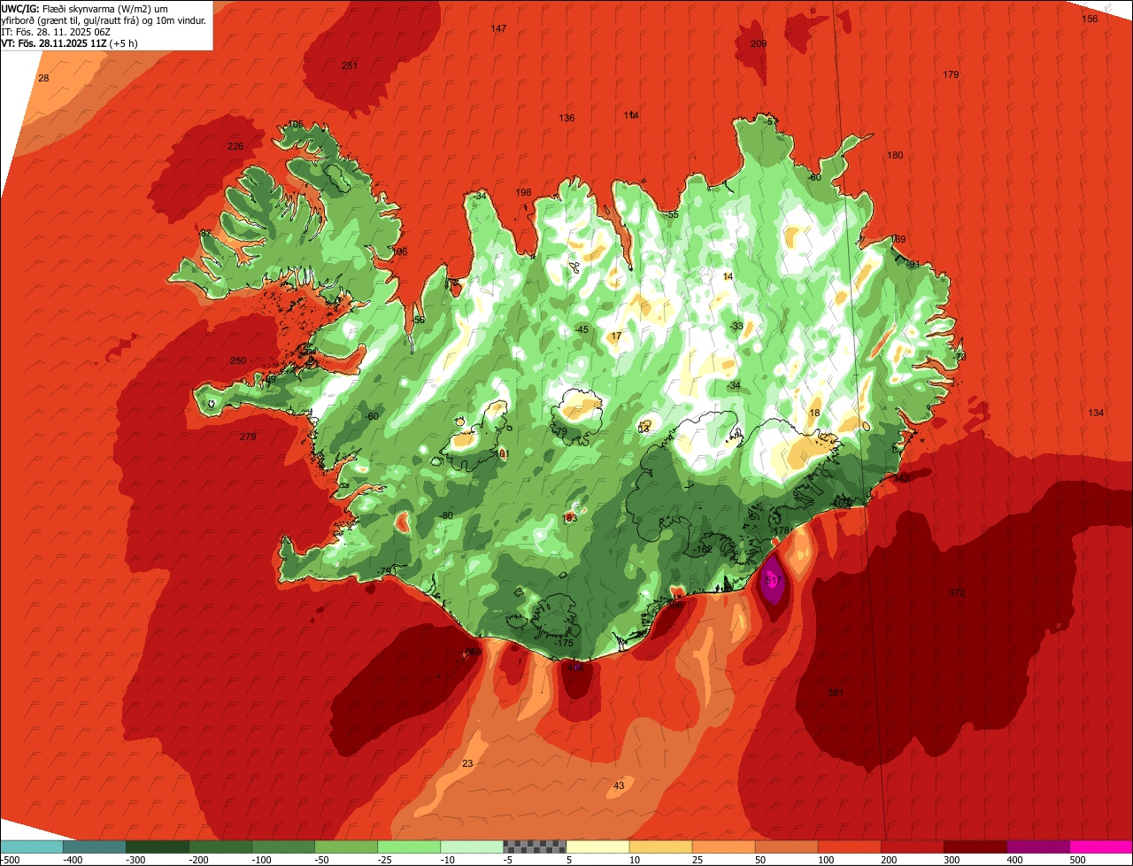The image size is (1133, 866).
Task: Click the darkest green -300 to -200 legend swatch
Action: [157, 847]
